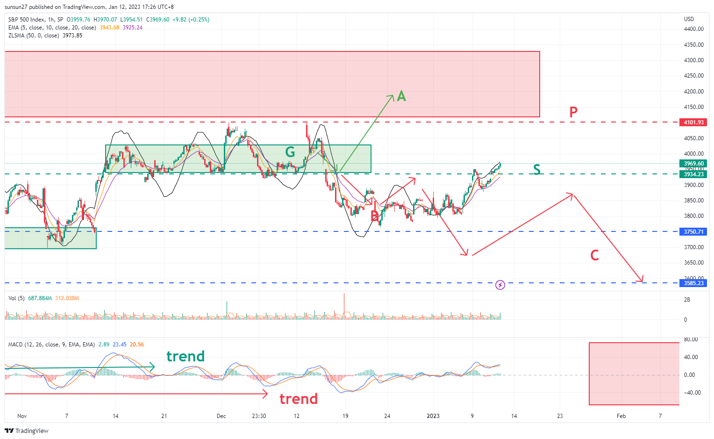
Task: Click the +9.82 (+0.25%) change value
Action: pos(191,20)
